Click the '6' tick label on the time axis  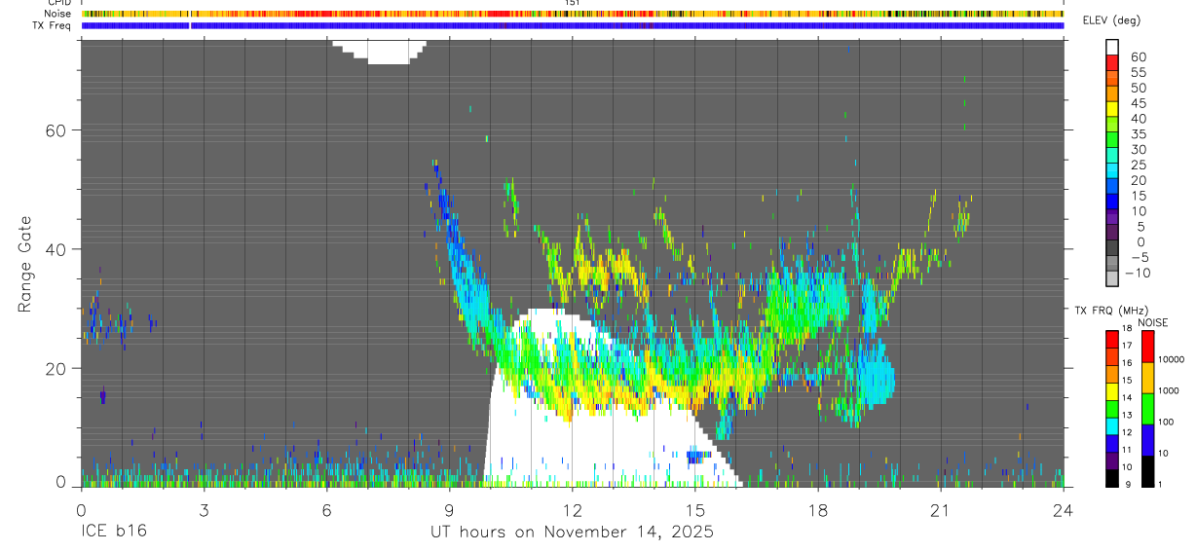326,511
